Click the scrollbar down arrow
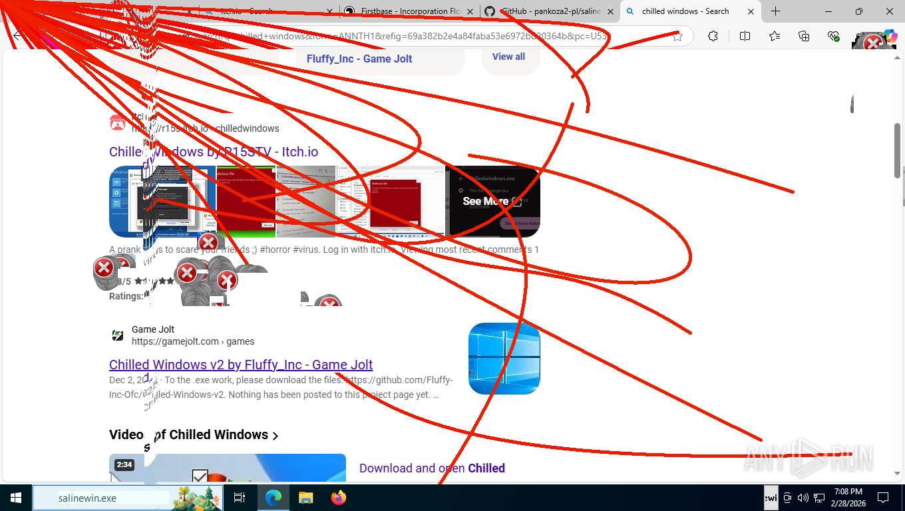 898,474
